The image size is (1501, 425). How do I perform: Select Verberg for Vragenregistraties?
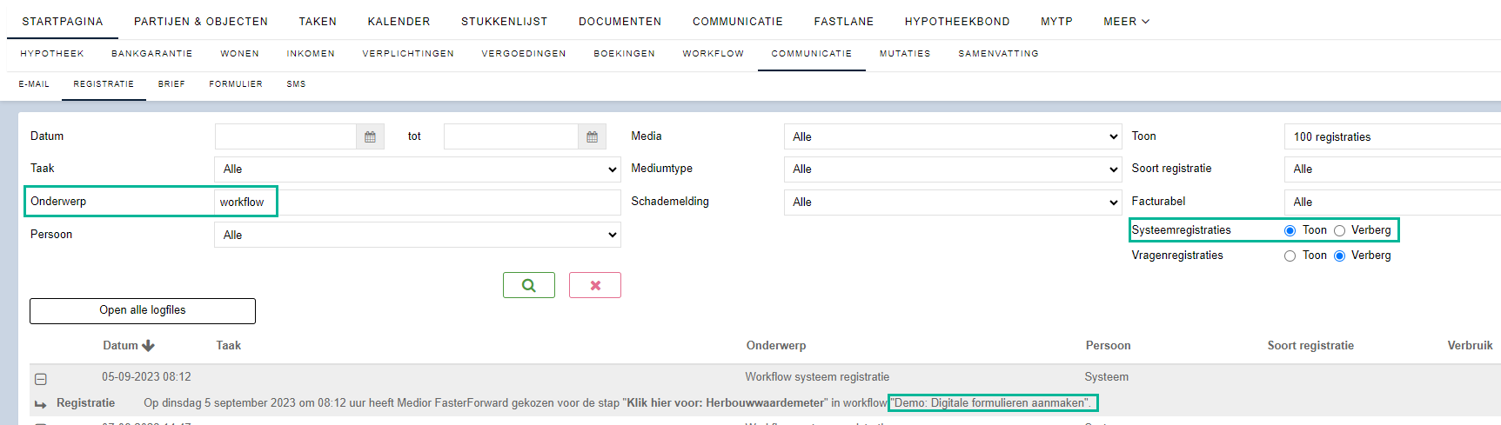1339,256
